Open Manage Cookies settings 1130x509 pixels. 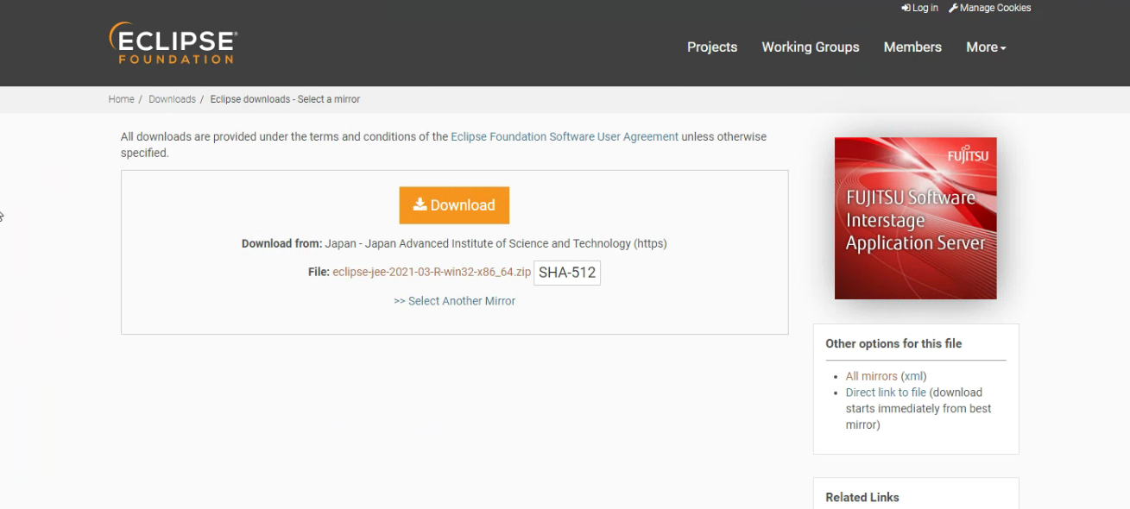click(x=989, y=8)
